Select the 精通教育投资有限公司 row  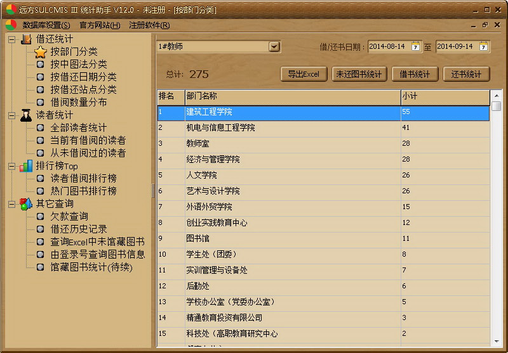[323, 319]
